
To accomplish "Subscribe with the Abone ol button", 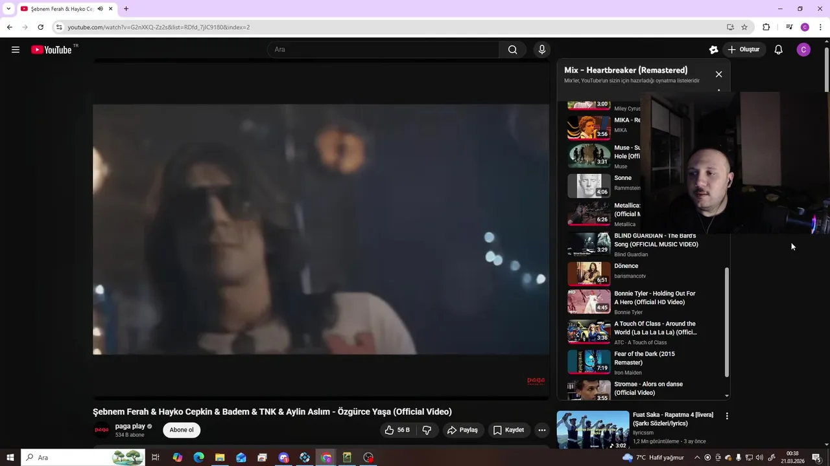I will [182, 430].
